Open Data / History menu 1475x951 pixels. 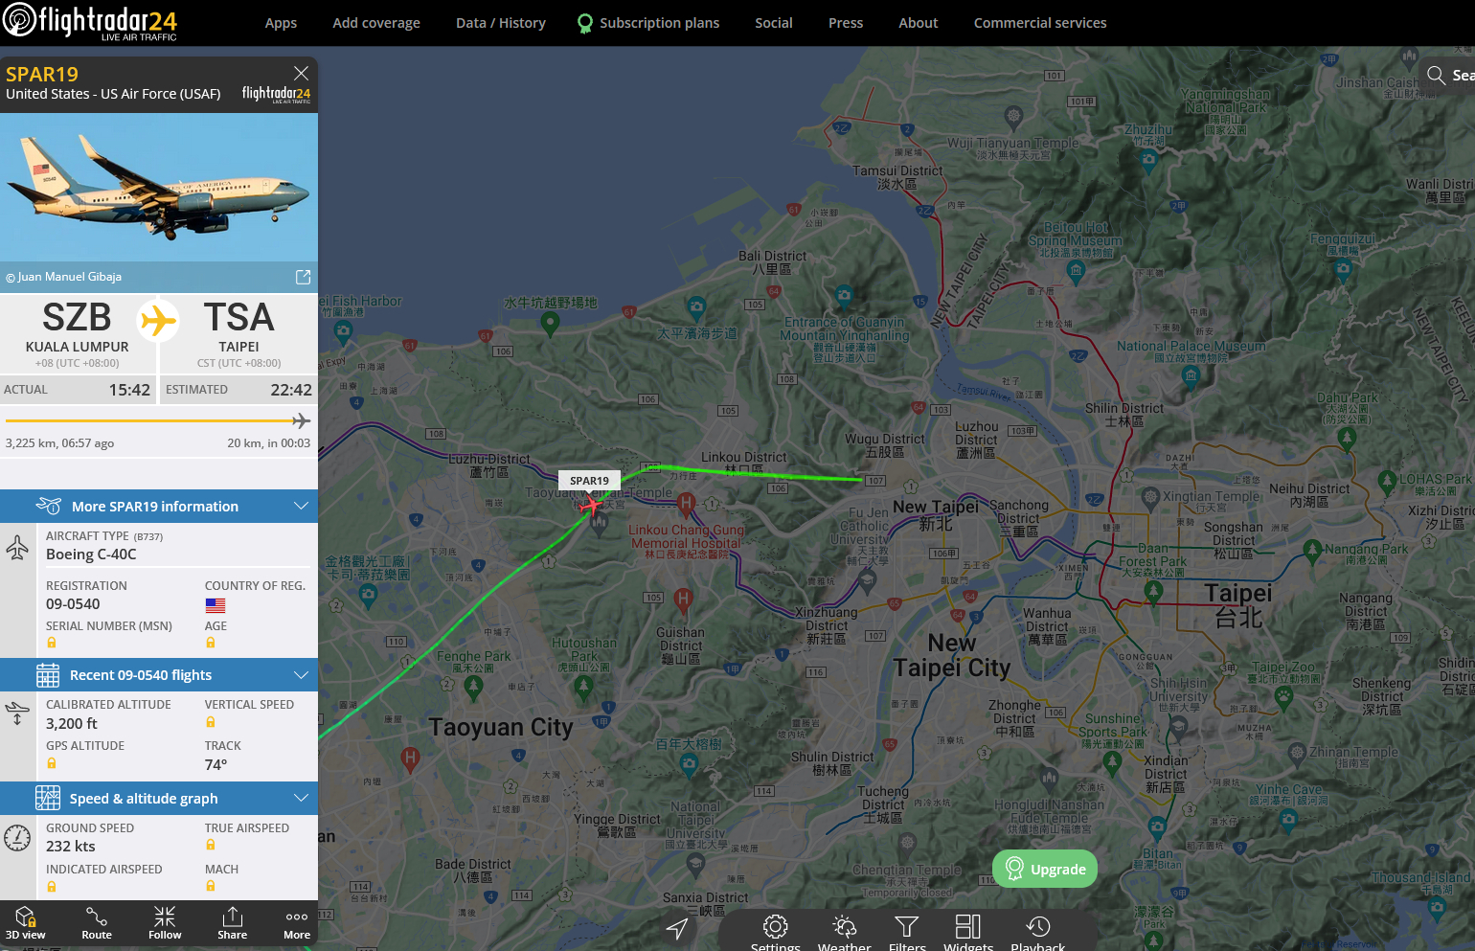501,23
